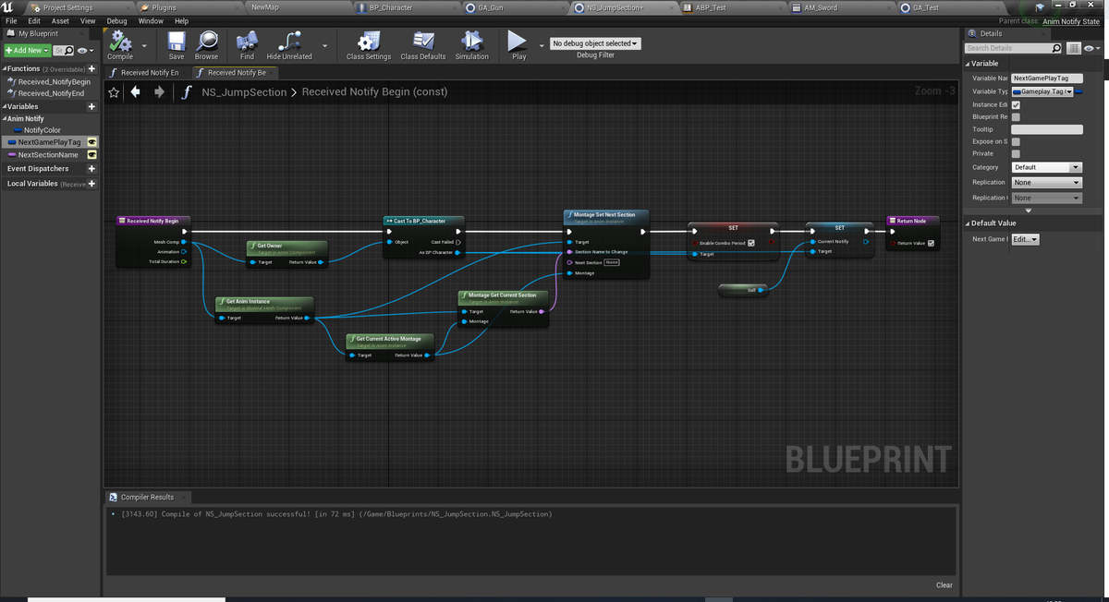The height and width of the screenshot is (602, 1109).
Task: Start Simulation from the toolbar
Action: tap(471, 43)
